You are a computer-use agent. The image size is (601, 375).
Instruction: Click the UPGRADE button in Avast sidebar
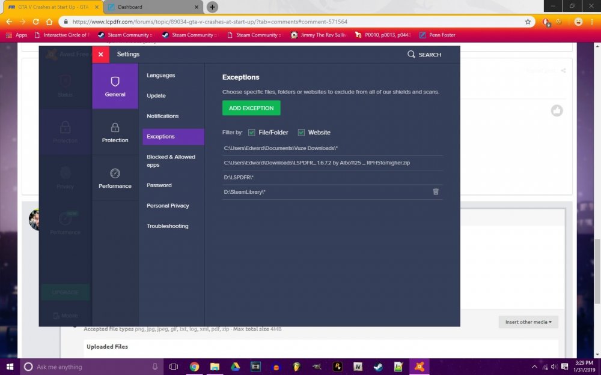[x=65, y=292]
